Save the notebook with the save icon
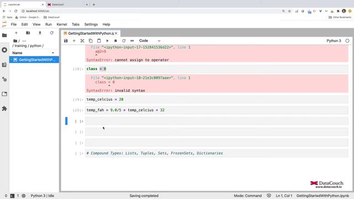Screen dimensions: 354x199 (x=66, y=41)
